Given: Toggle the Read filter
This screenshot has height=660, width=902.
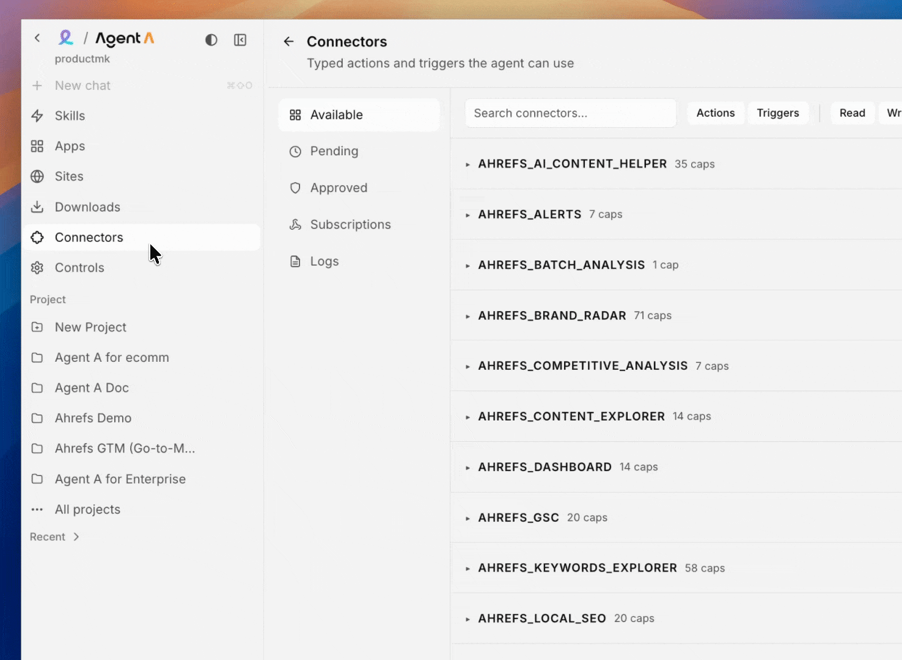Looking at the screenshot, I should point(853,113).
